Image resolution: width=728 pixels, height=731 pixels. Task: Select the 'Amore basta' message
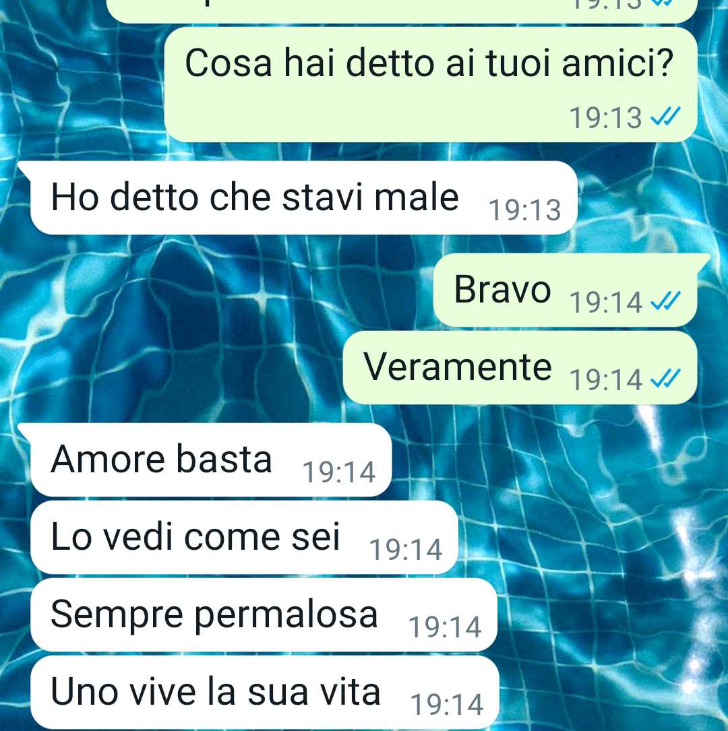click(211, 459)
